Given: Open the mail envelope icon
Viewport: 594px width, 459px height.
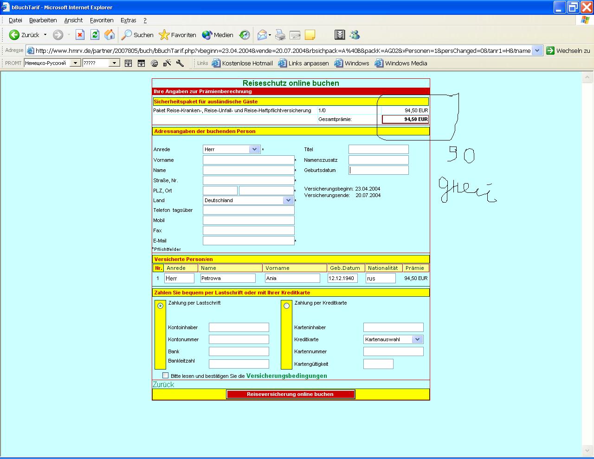Looking at the screenshot, I should tap(263, 35).
